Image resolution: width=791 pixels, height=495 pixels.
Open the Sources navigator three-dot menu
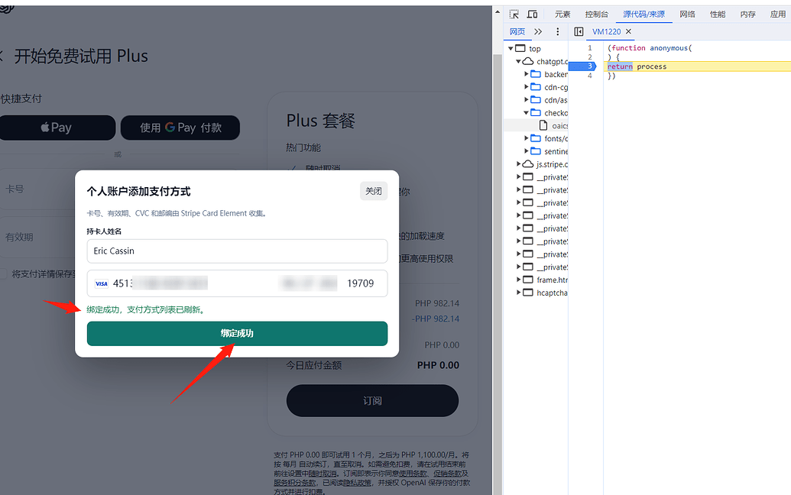(557, 32)
